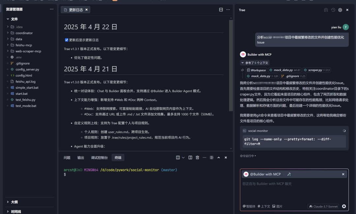Split the terminal panel

tap(178, 158)
